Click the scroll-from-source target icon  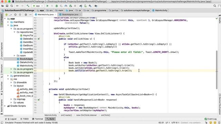15,14
